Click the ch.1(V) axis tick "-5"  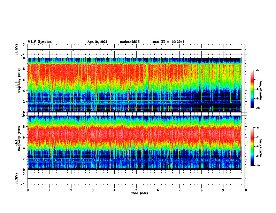[24, 55]
